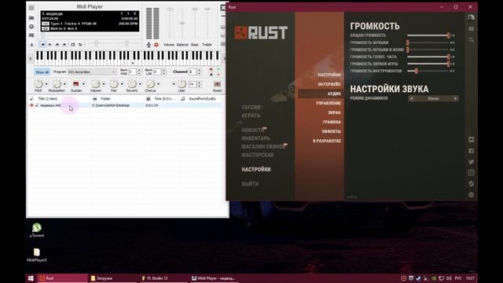The height and width of the screenshot is (283, 503).
Task: Click the Channel value field
Action: 192,72
